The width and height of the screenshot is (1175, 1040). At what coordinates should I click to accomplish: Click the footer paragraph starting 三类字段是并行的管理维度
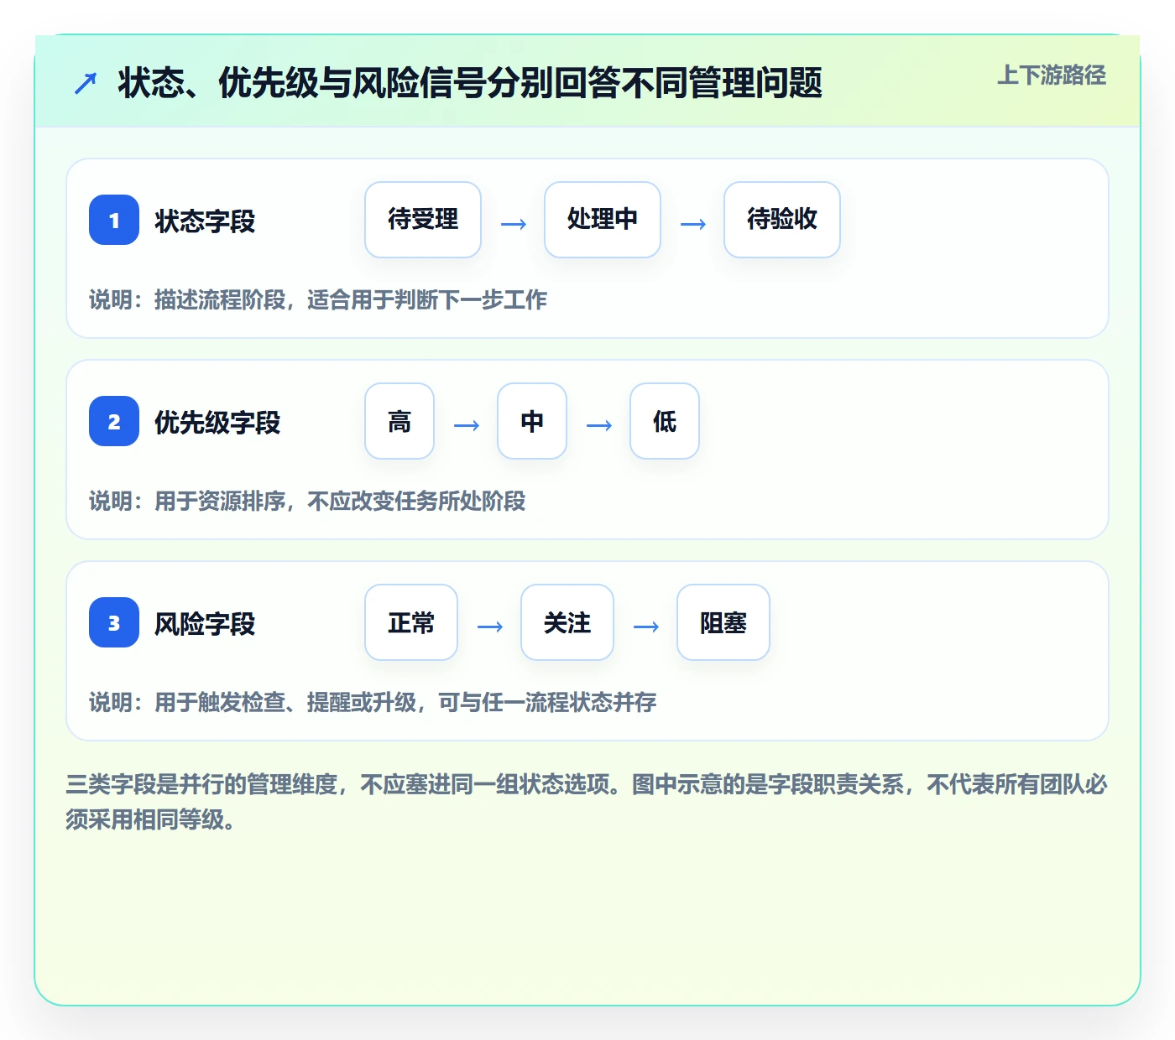pos(587,802)
